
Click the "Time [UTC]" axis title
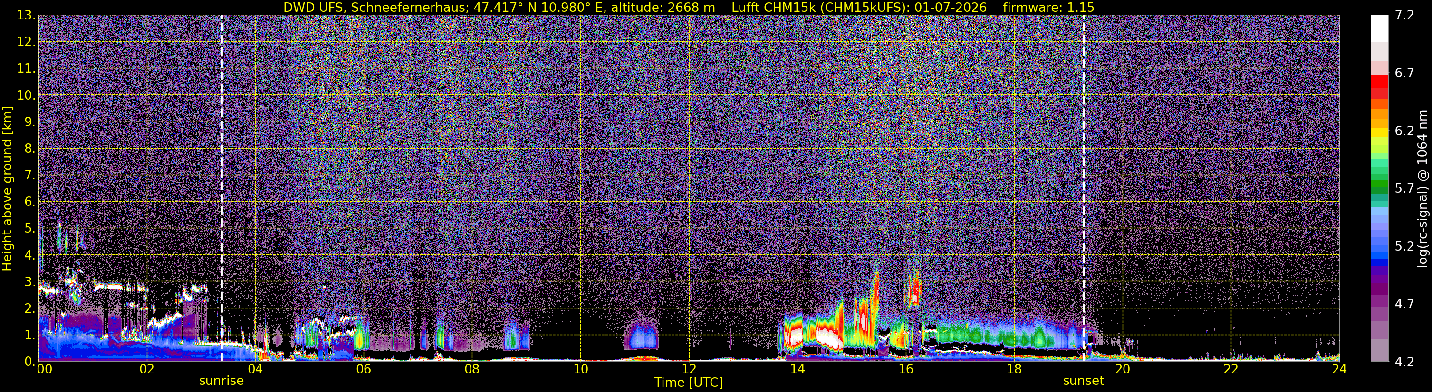coord(688,383)
